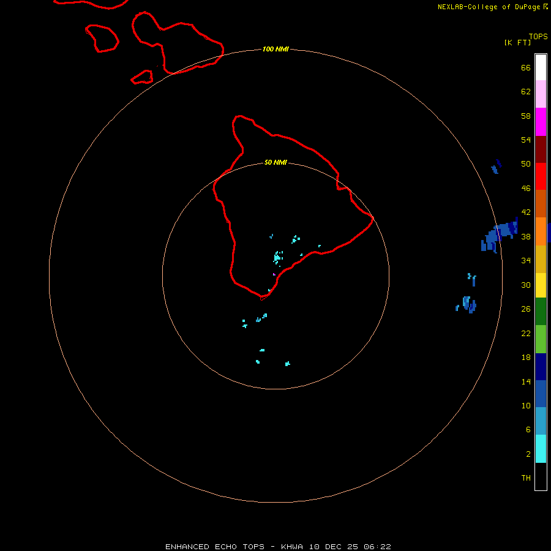The width and height of the screenshot is (551, 551).
Task: Click the largest cyan echo inside the island outline
Action: point(277,258)
